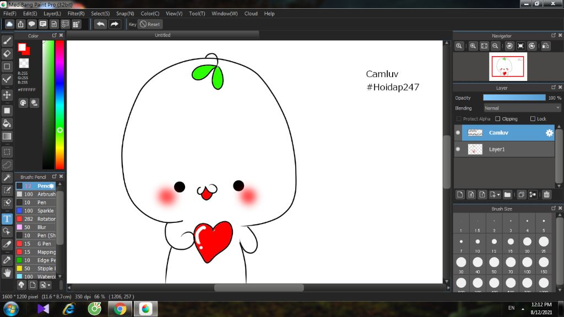Open the cloud icon in top toolbar
Image resolution: width=564 pixels, height=317 pixels.
[x=9, y=24]
